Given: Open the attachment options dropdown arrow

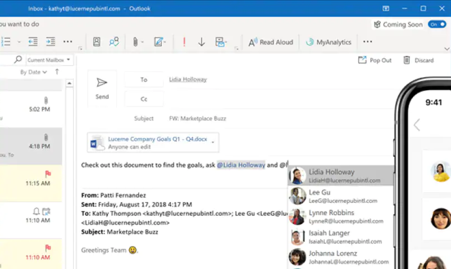Looking at the screenshot, I should (213, 142).
